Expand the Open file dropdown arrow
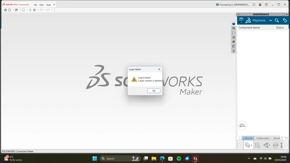 coord(20,10)
